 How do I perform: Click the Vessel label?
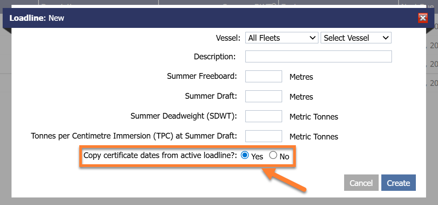pyautogui.click(x=228, y=38)
